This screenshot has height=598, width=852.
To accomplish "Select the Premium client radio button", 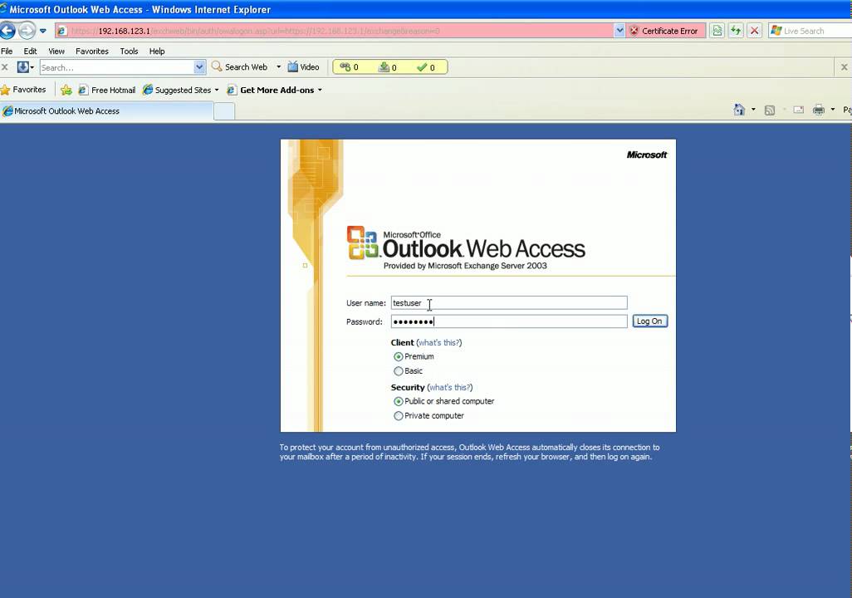I will (399, 356).
